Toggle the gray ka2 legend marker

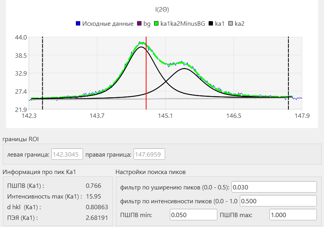coord(230,24)
